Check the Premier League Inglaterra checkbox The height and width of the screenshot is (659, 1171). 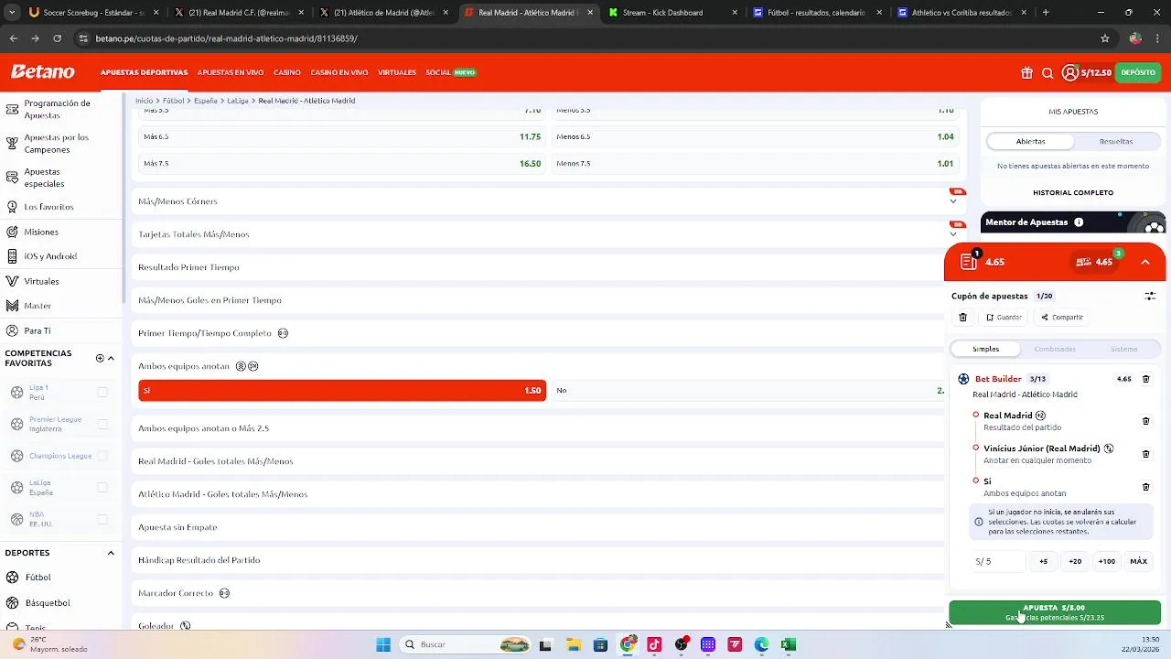coord(102,425)
